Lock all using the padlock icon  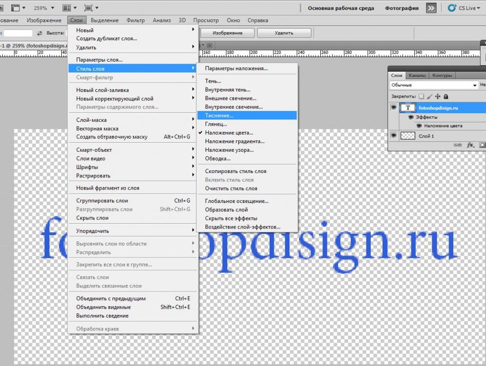tap(446, 97)
